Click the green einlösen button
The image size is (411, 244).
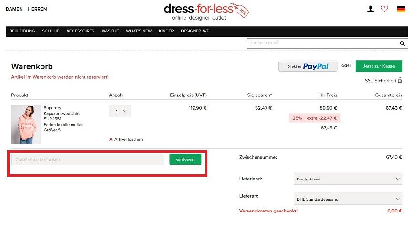coord(185,159)
